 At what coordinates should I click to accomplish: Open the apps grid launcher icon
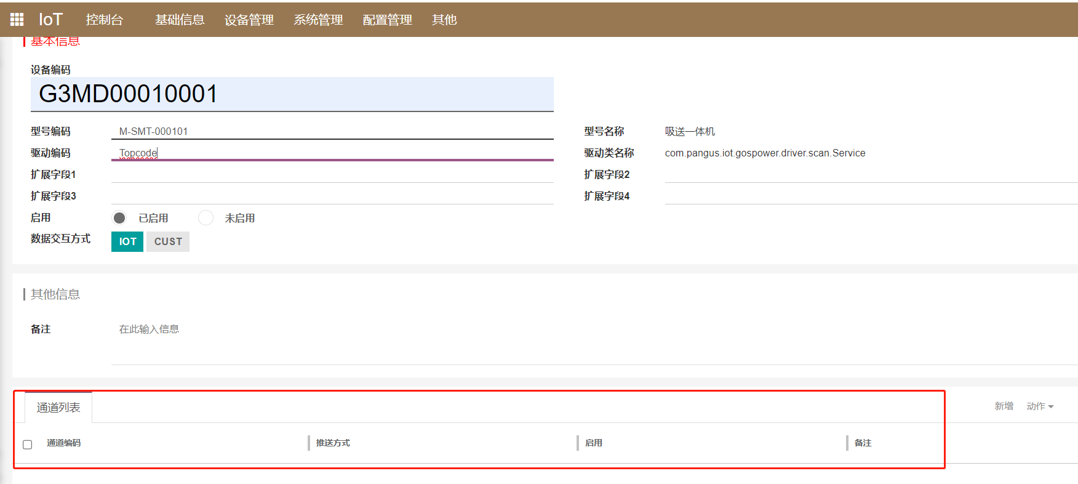click(17, 20)
